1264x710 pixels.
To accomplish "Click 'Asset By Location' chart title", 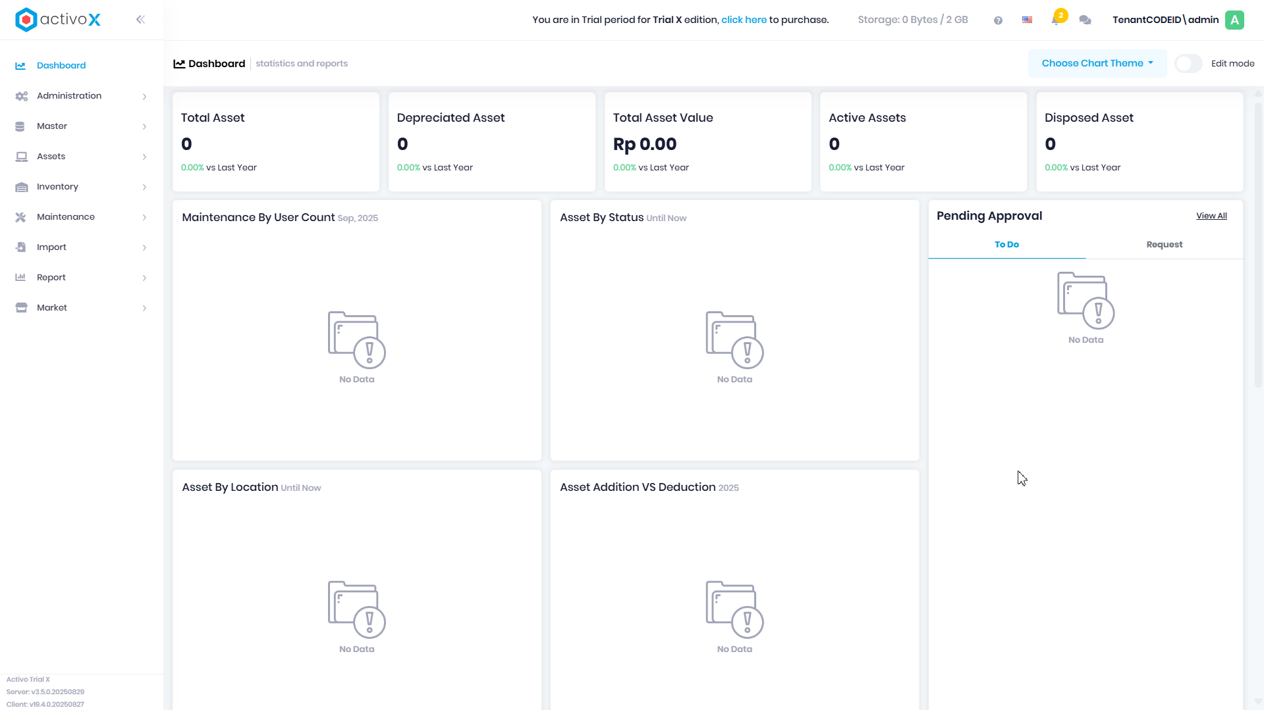I will (x=230, y=487).
